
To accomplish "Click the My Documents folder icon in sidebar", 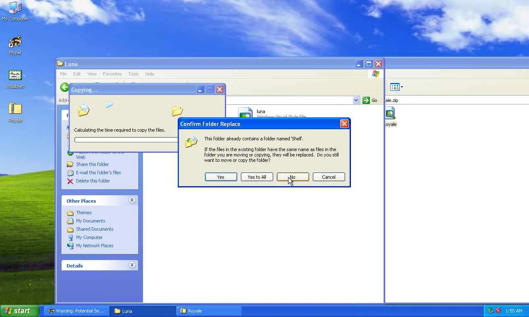I will (70, 221).
